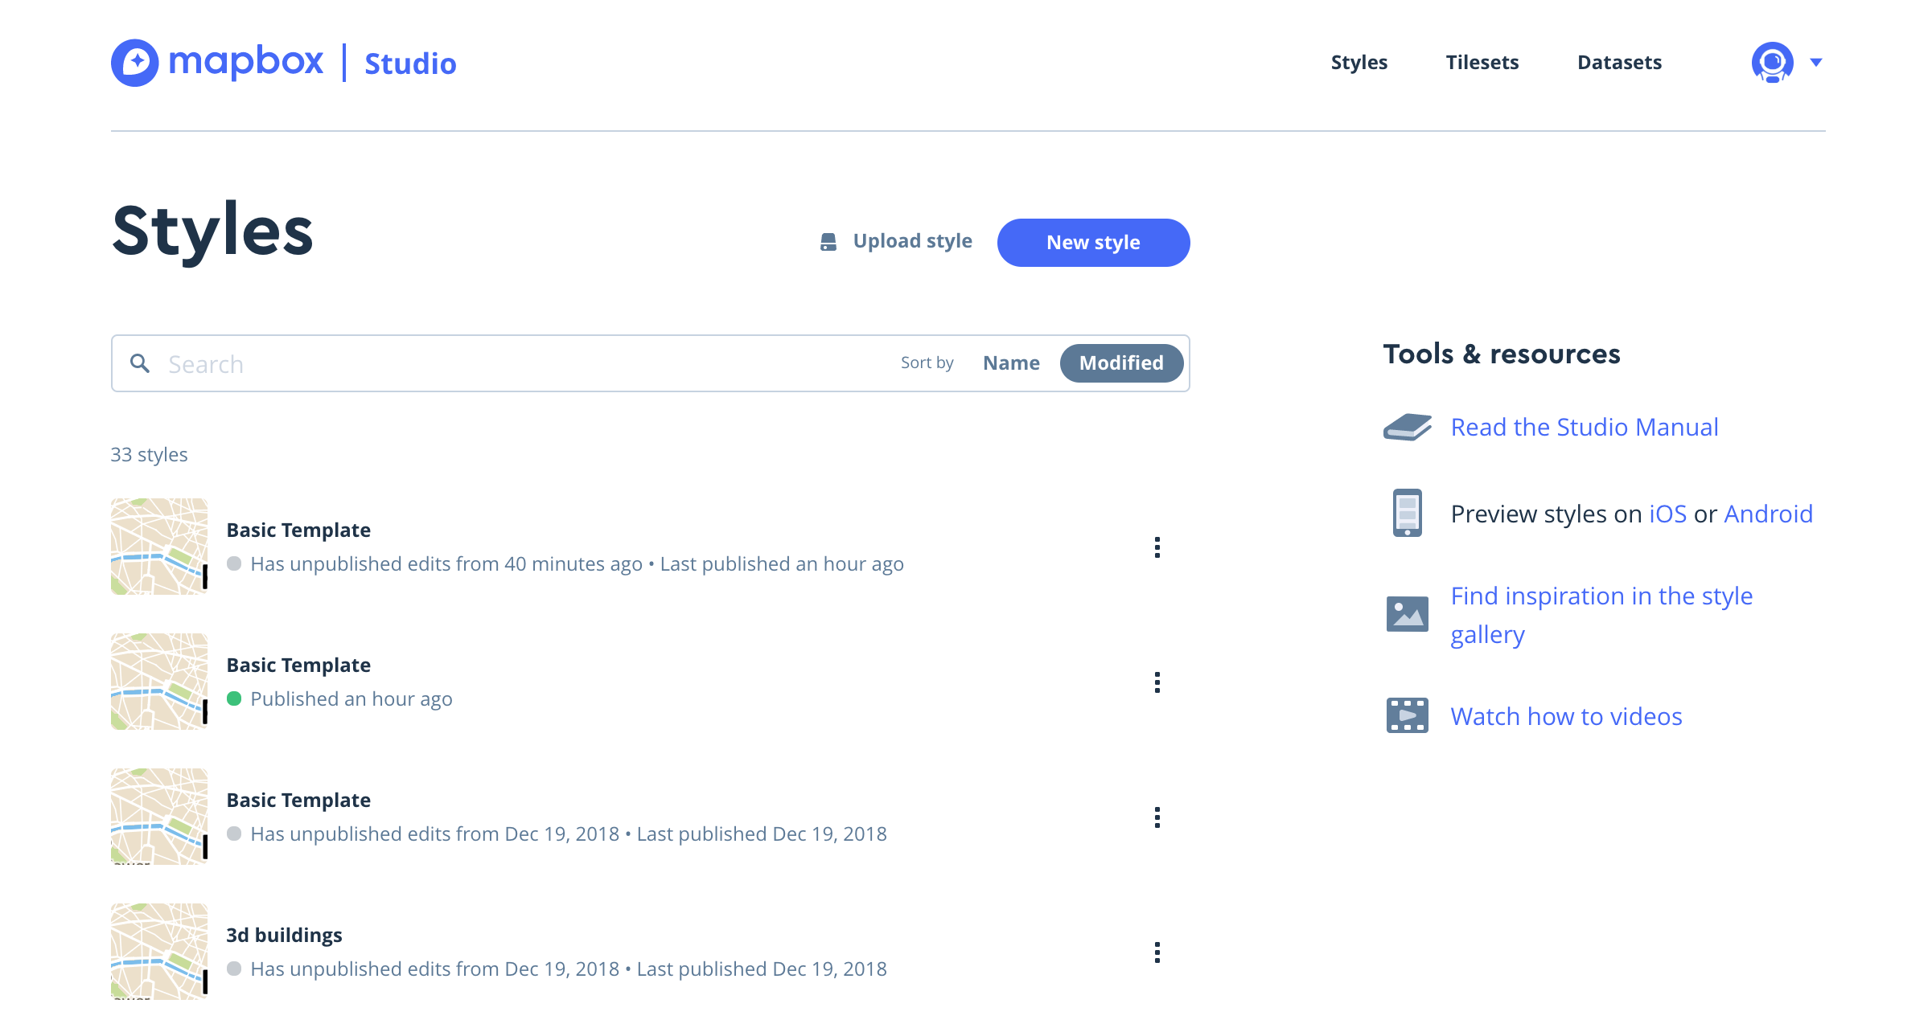The image size is (1932, 1024).
Task: Sort styles by Modified toggle
Action: pyautogui.click(x=1120, y=362)
